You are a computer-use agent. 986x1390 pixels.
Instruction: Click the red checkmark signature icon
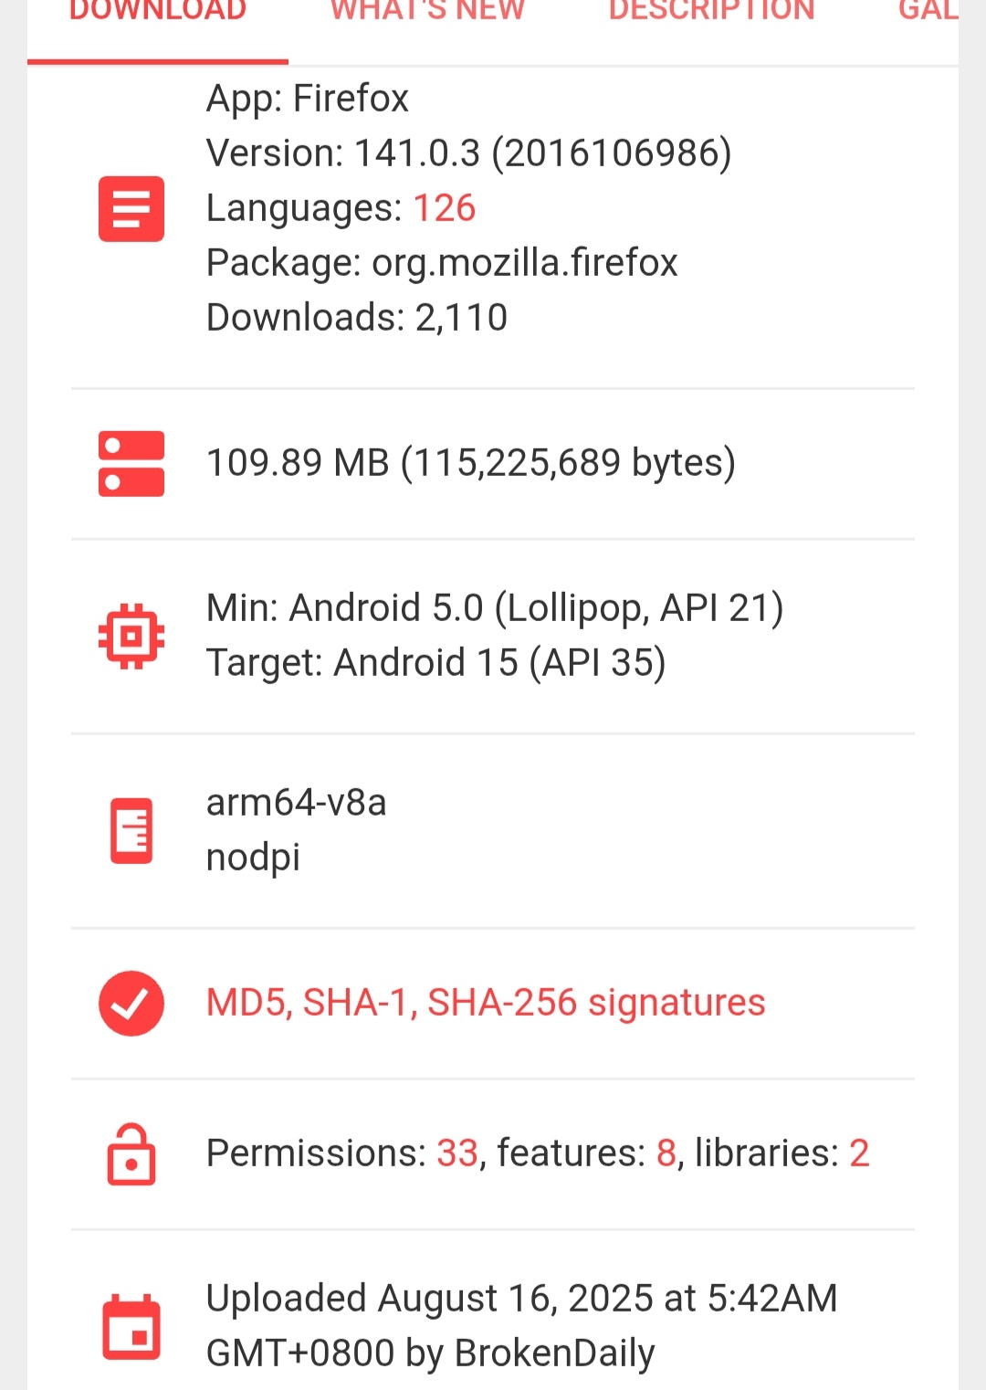131,1003
